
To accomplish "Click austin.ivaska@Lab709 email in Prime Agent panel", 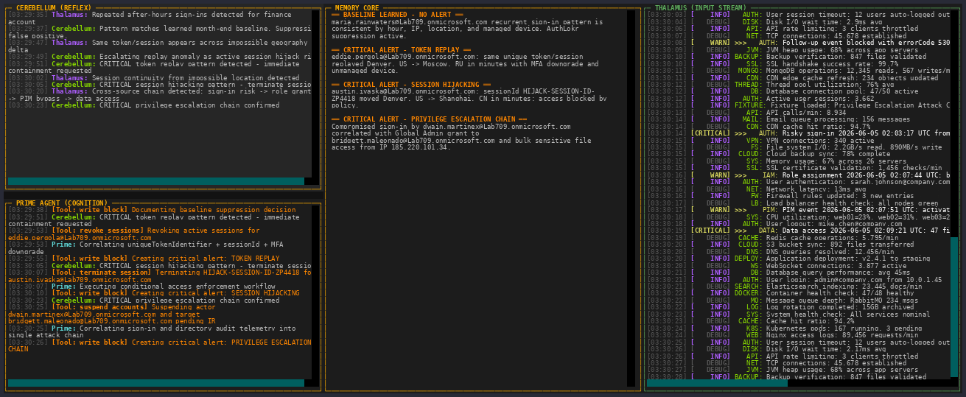I will [x=80, y=280].
